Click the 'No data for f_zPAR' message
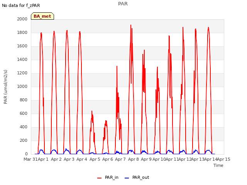Image resolution: width=247 pixels, height=185 pixels. click(x=21, y=5)
